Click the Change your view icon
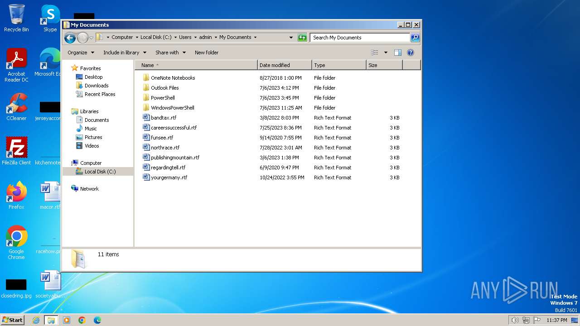The width and height of the screenshot is (580, 326). [374, 53]
